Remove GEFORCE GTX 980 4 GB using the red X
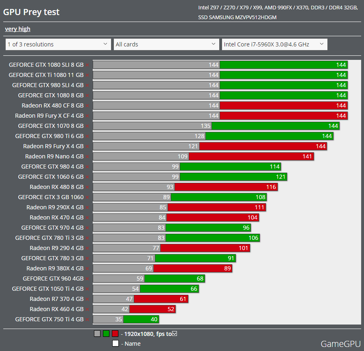Image resolution: width=364 pixels, height=351 pixels. click(87, 167)
